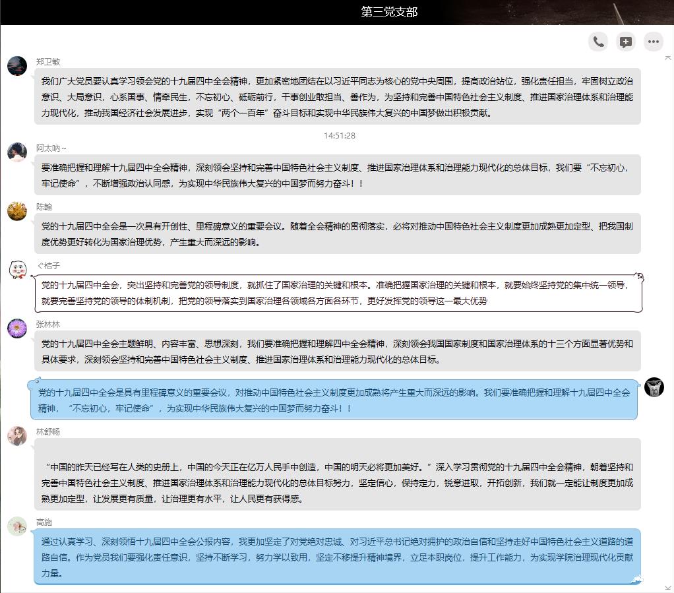This screenshot has width=674, height=593.
Task: Click 高施's blue message bubble
Action: click(338, 557)
